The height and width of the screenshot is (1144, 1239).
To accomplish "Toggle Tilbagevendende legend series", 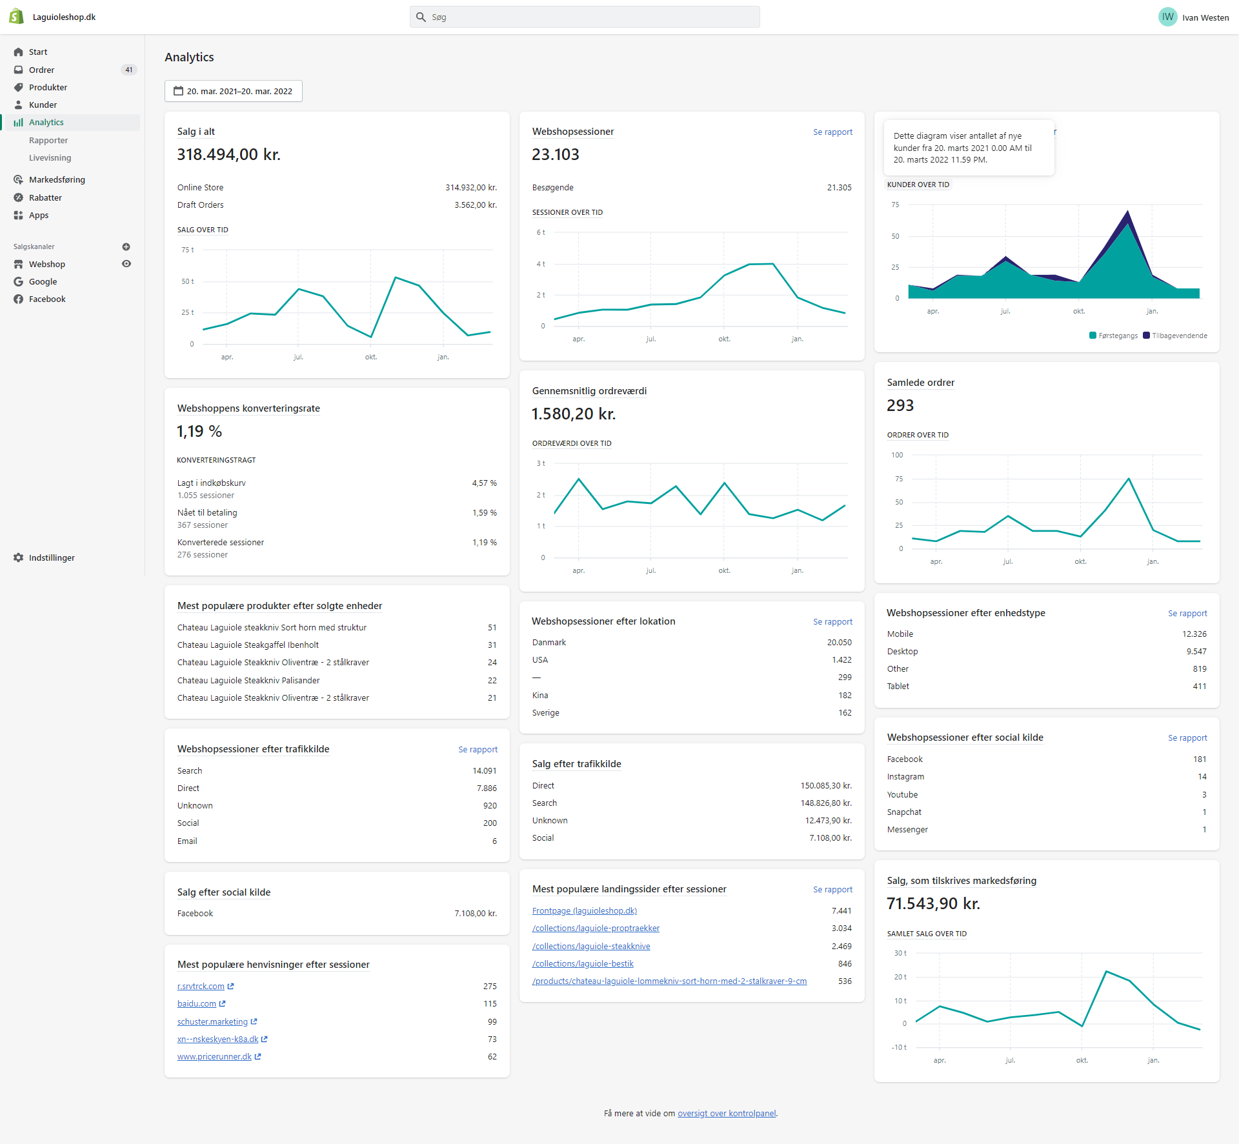I will pyautogui.click(x=1174, y=336).
